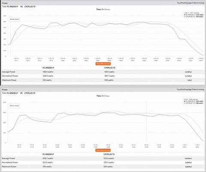
Task: Click the Average Power label in upper table
Action: click(9, 72)
